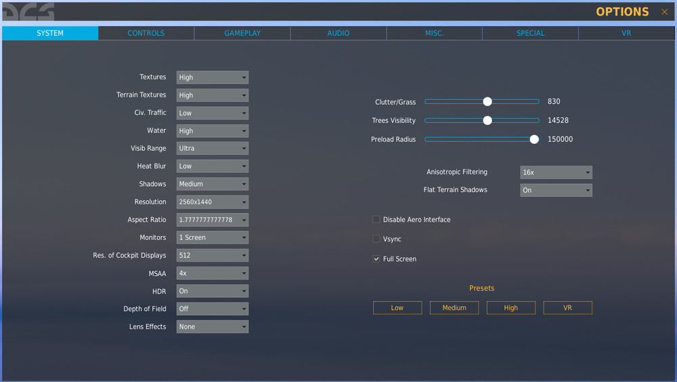The width and height of the screenshot is (677, 382).
Task: Select the System tab
Action: [x=50, y=33]
